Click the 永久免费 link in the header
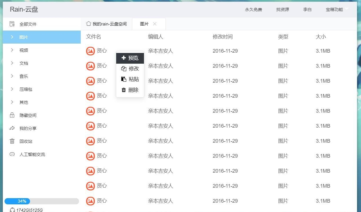 click(x=253, y=9)
